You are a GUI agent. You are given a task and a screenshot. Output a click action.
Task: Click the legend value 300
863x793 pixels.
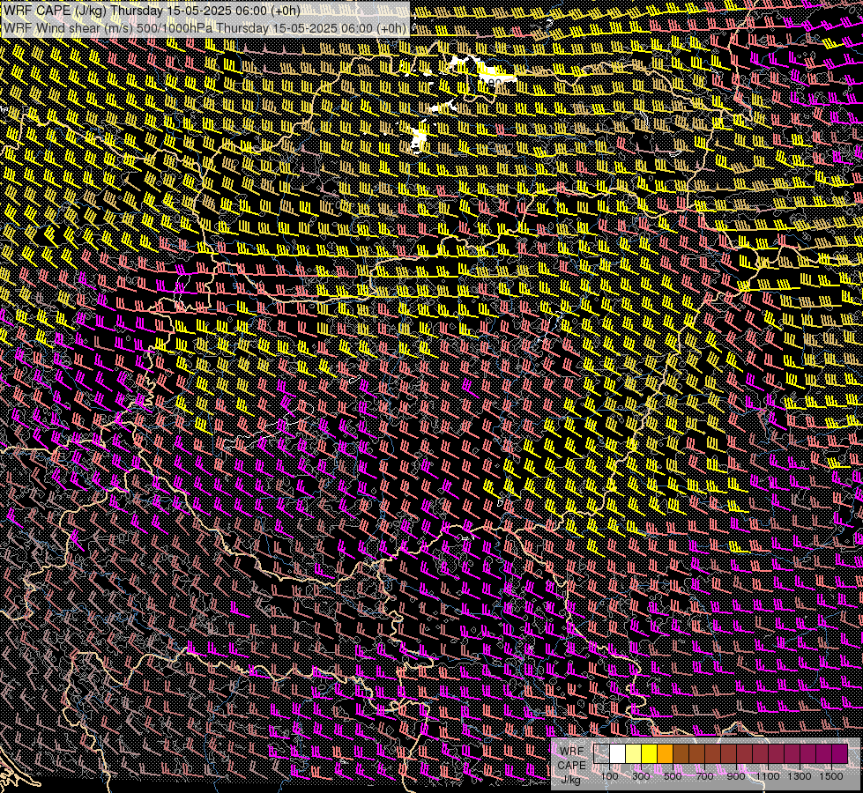[x=641, y=776]
